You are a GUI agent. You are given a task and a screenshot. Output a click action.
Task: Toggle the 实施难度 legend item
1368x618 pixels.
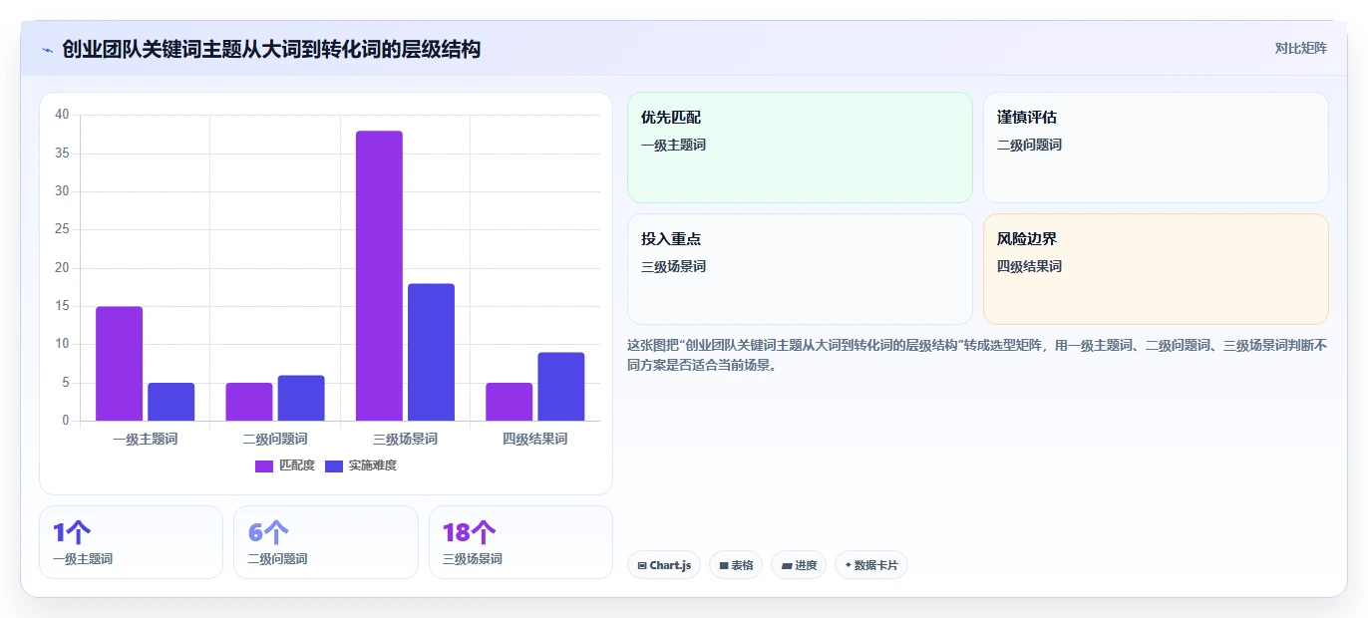pyautogui.click(x=361, y=465)
